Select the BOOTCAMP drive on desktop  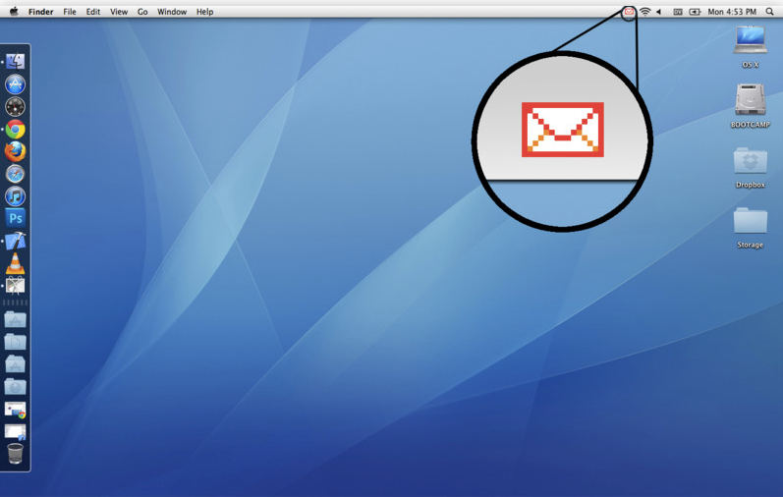point(750,101)
